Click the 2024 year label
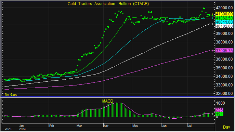Screen dimensions: 235x132 pos(23,129)
